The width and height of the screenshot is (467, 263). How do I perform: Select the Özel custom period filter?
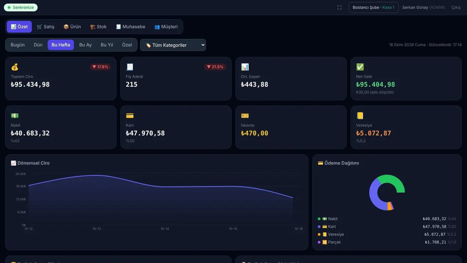pos(127,45)
